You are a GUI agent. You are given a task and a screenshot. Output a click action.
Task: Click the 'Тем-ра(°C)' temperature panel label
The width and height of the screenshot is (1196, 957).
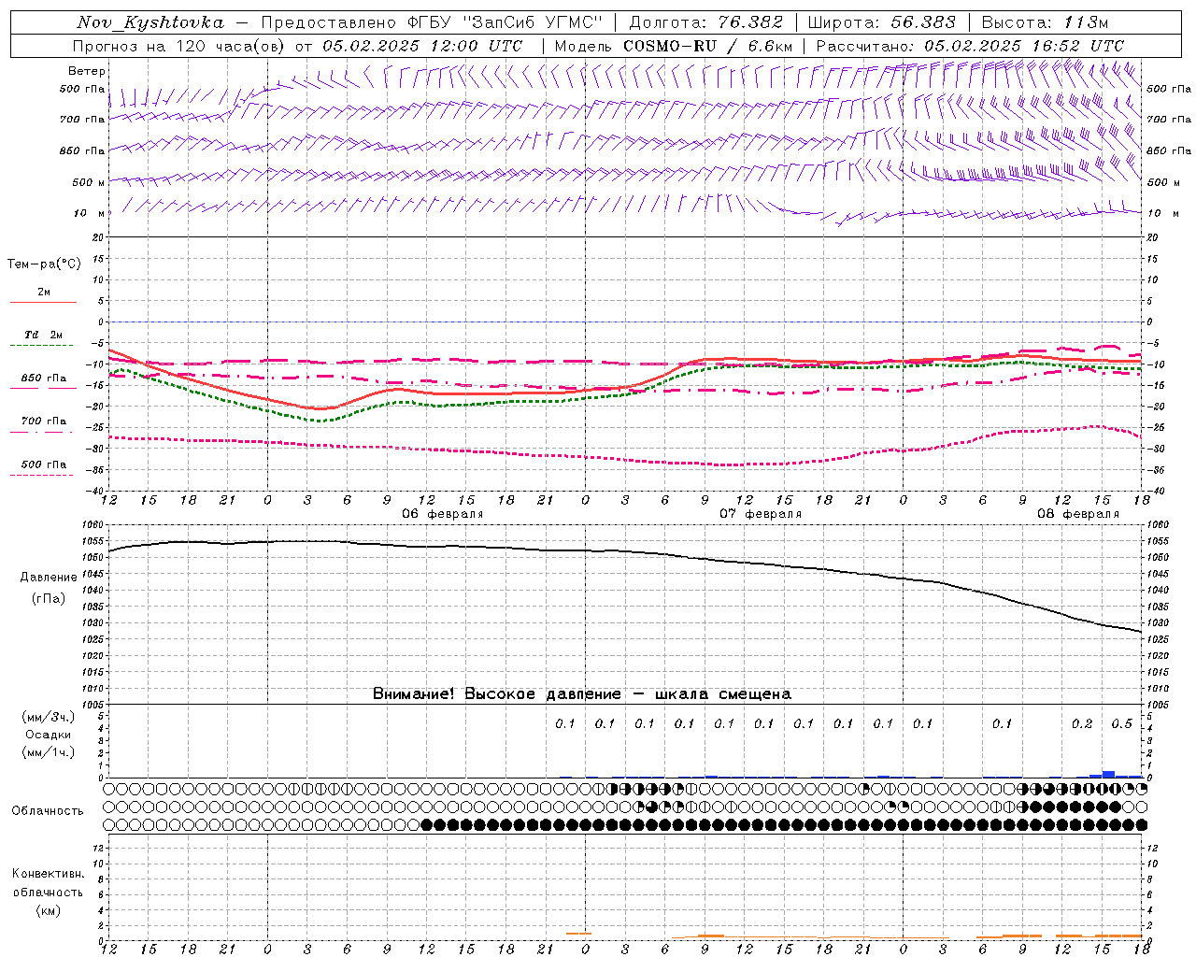point(44,264)
